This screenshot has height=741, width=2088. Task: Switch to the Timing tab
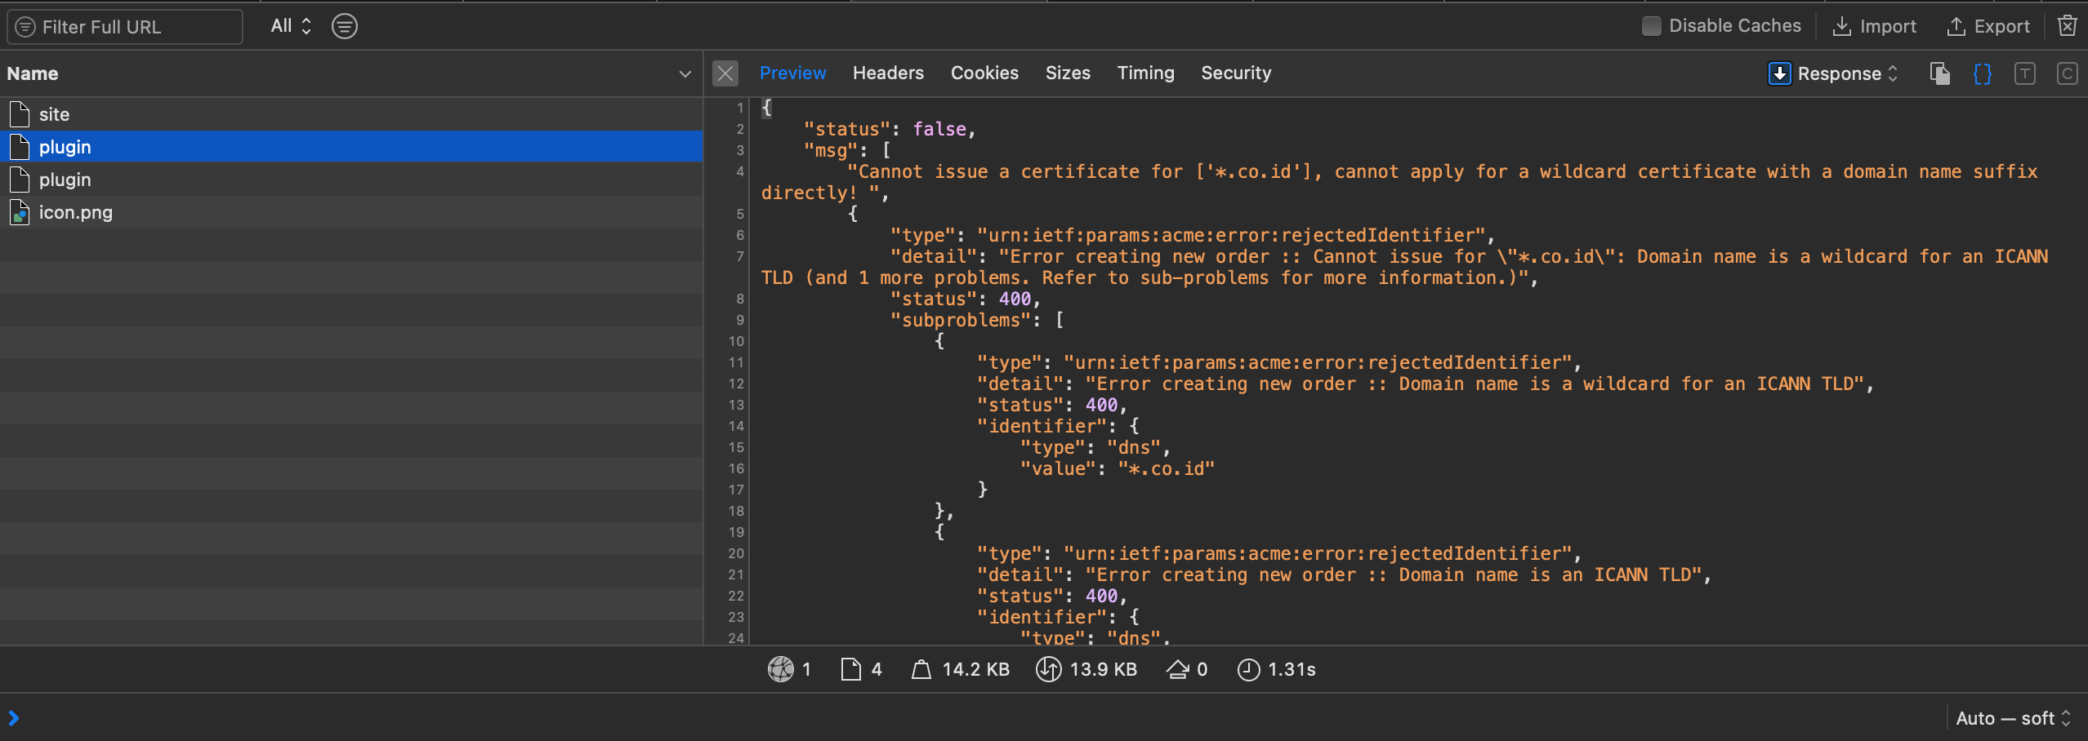click(x=1145, y=73)
